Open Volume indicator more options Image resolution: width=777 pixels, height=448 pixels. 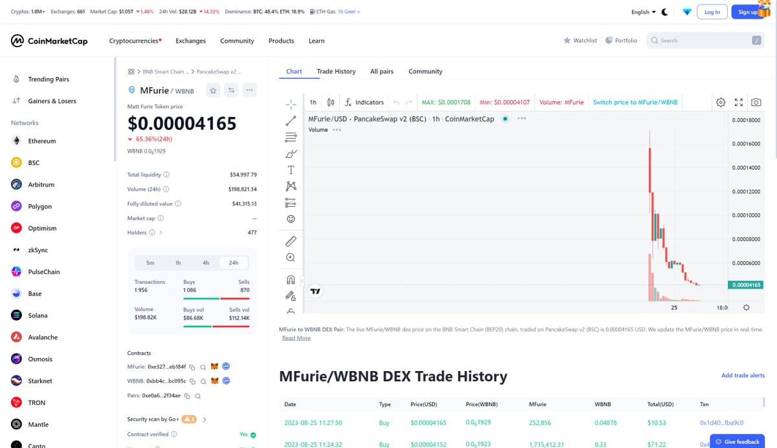(x=337, y=130)
